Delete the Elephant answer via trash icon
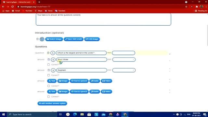 point(49,70)
